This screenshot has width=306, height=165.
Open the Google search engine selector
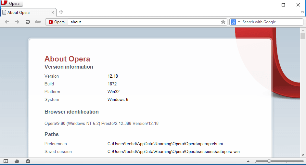point(236,22)
